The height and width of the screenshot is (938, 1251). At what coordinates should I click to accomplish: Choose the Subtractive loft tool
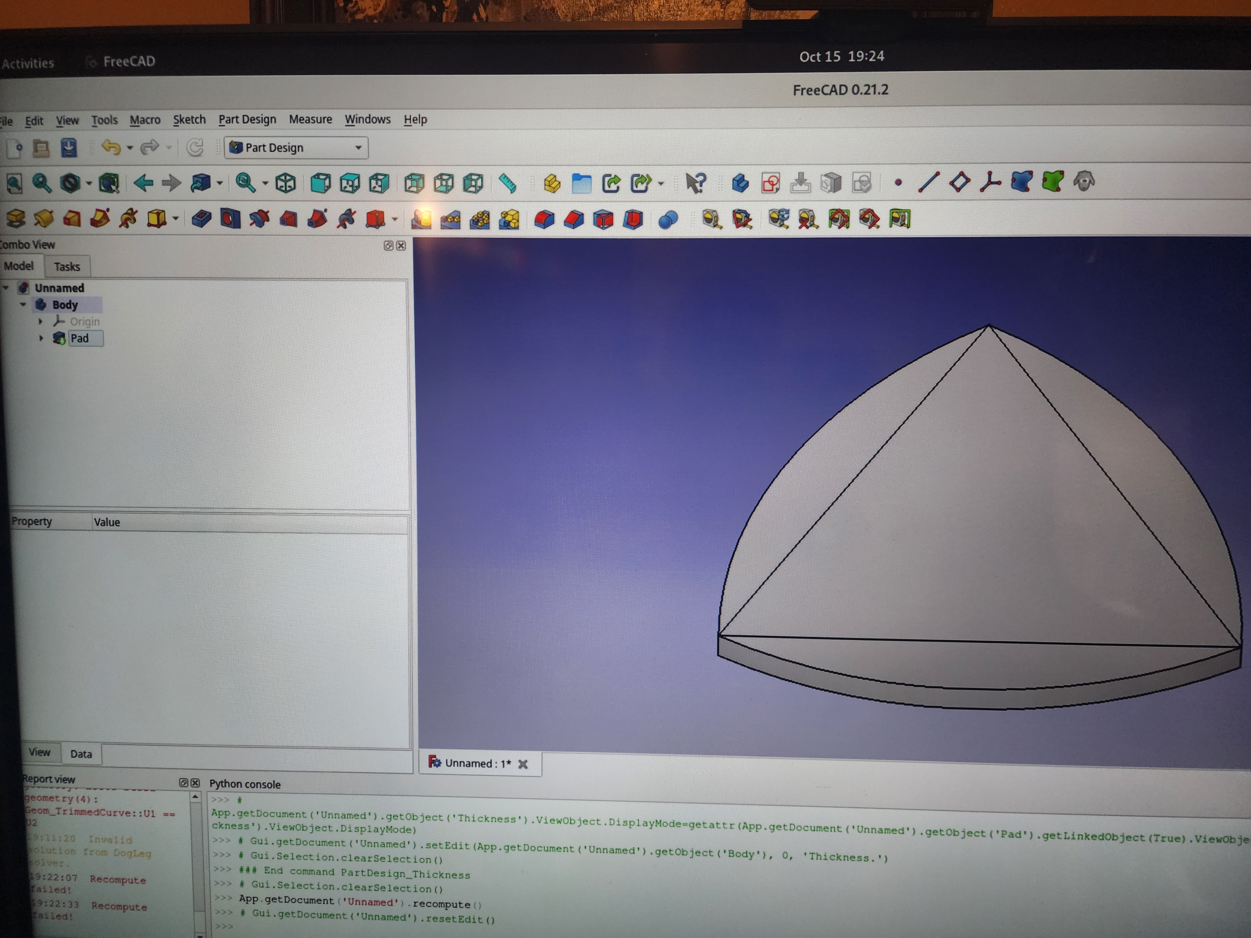pyautogui.click(x=288, y=219)
